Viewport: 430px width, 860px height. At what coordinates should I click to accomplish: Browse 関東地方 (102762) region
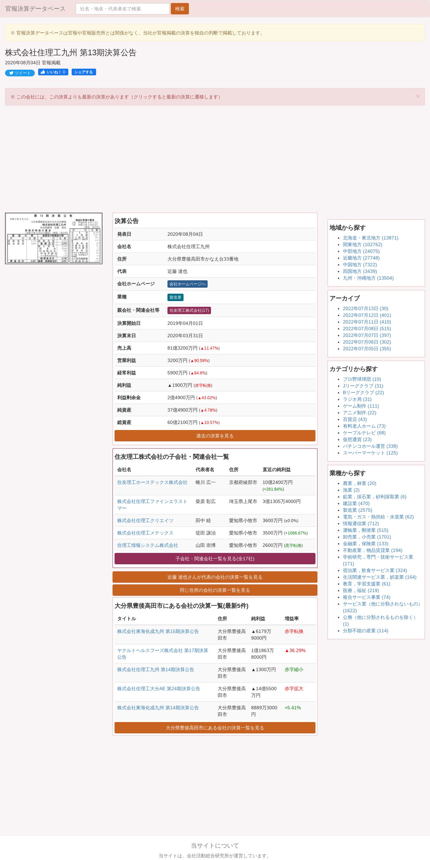coord(362,244)
